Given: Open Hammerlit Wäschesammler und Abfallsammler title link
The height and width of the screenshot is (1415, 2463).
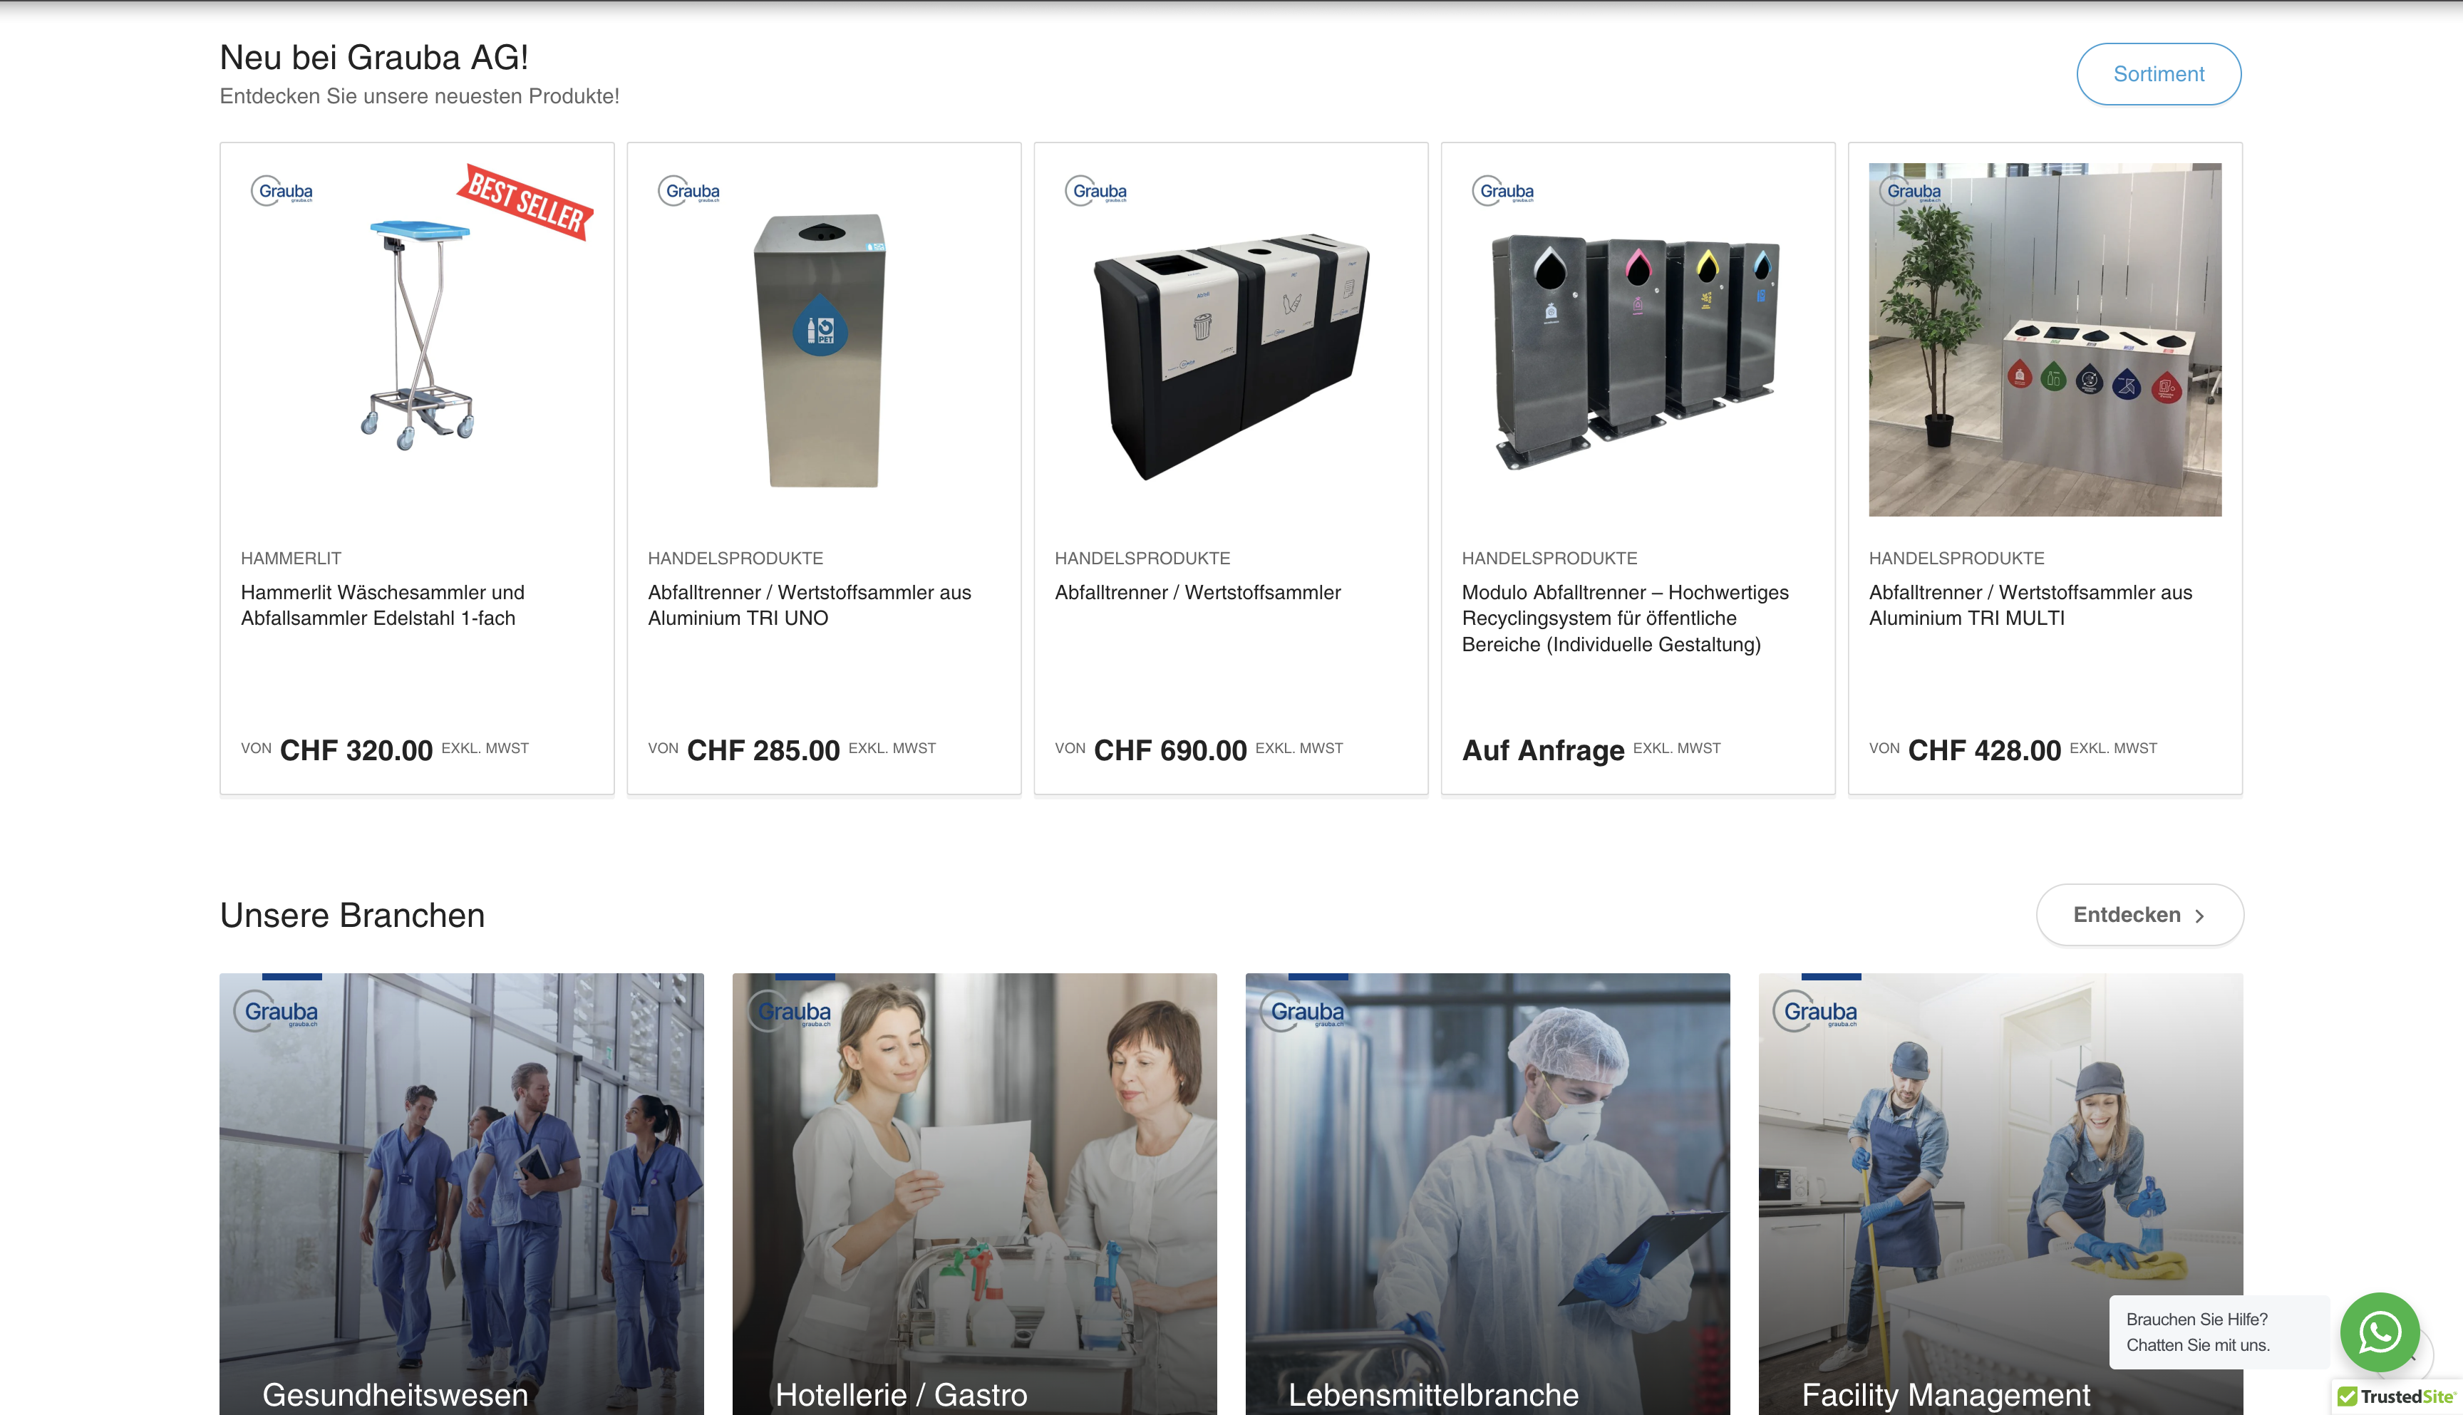Looking at the screenshot, I should pyautogui.click(x=383, y=606).
